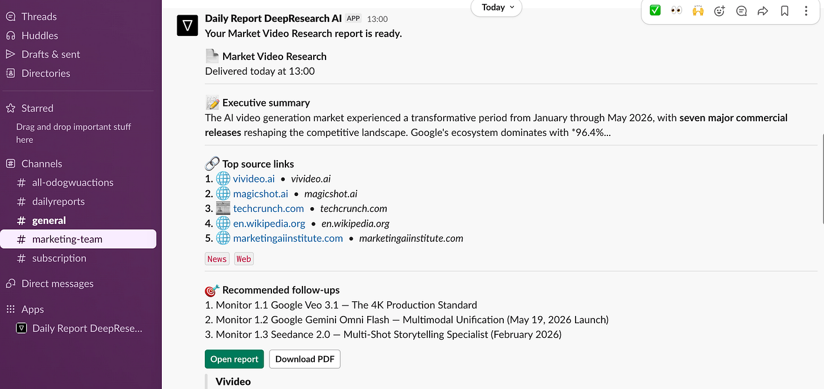
Task: Click the APP badge next to sender
Action: coord(353,18)
